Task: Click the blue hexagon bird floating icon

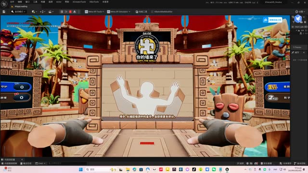Action: [x=298, y=18]
